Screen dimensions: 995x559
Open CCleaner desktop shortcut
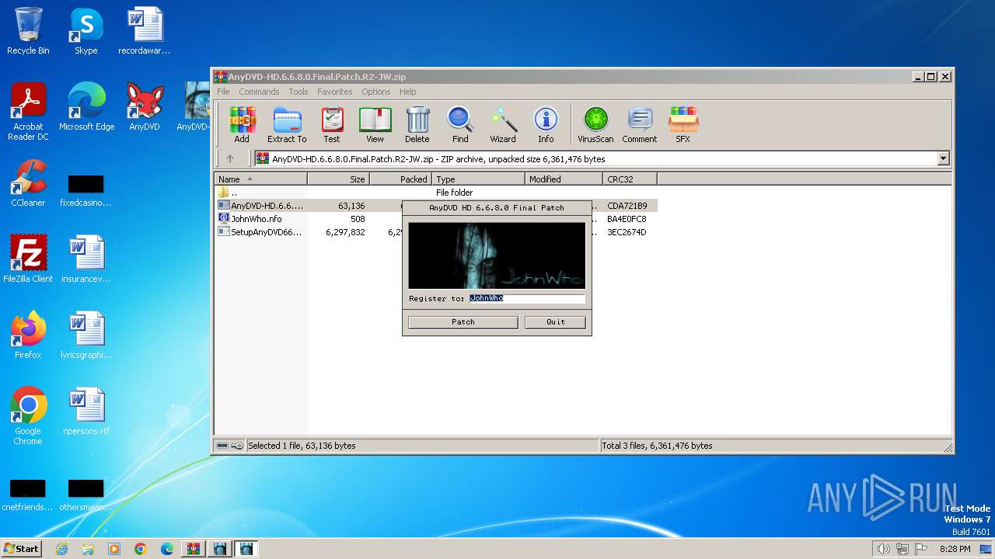pos(28,183)
